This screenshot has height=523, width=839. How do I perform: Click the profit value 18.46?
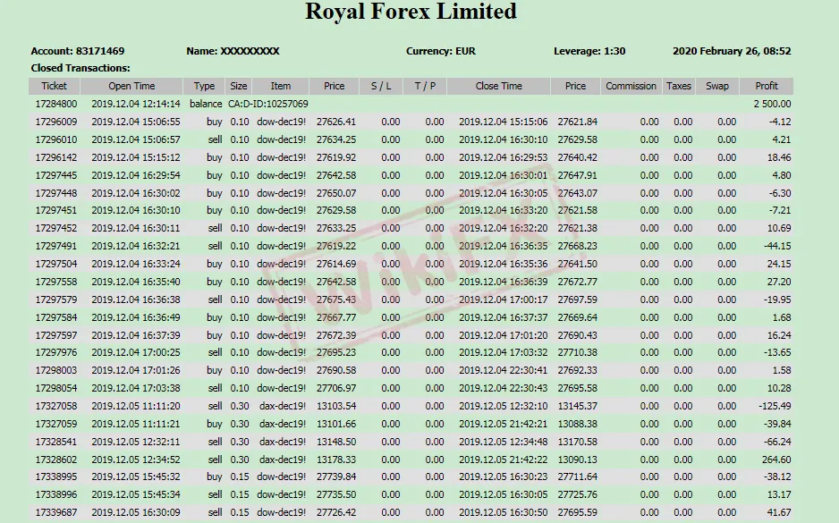tap(778, 157)
